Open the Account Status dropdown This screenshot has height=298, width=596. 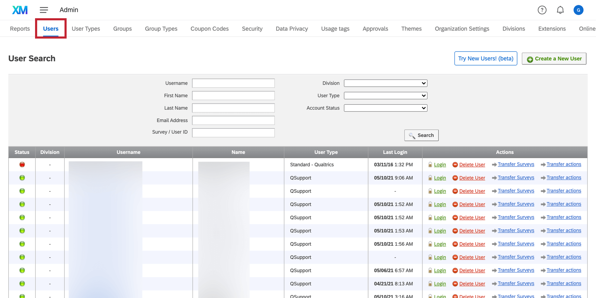[x=385, y=108]
